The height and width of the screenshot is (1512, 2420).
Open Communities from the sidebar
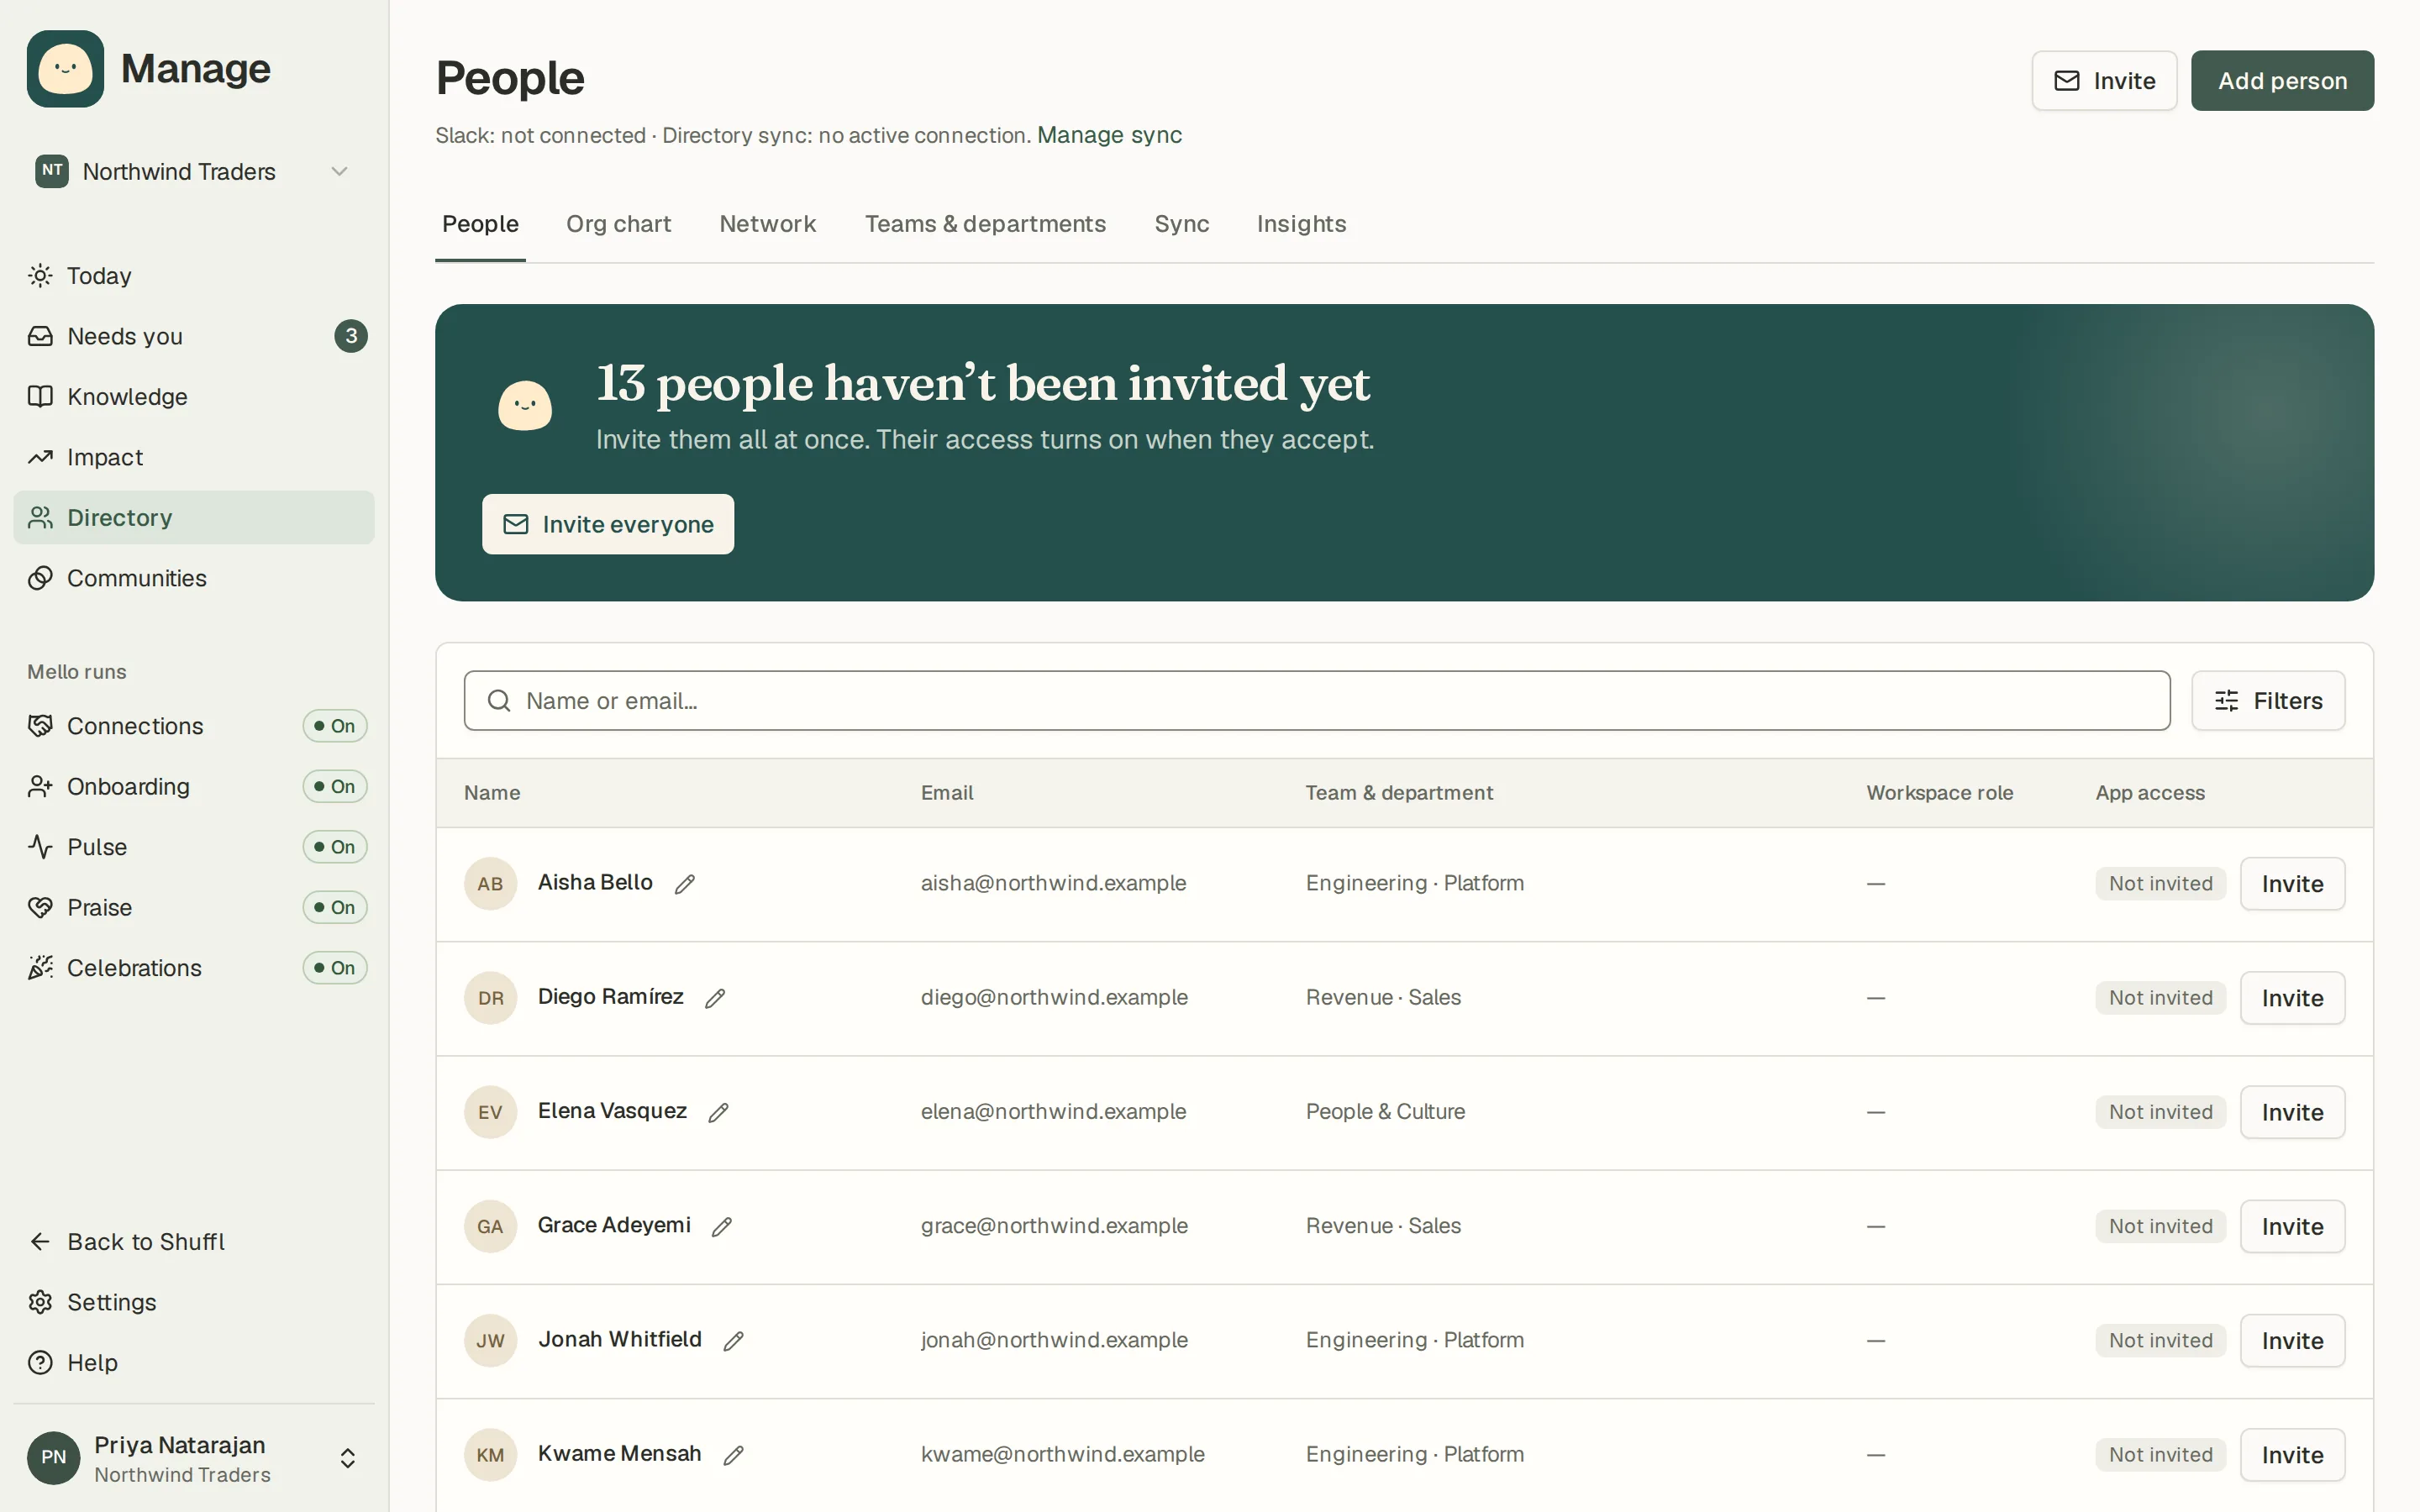click(194, 578)
